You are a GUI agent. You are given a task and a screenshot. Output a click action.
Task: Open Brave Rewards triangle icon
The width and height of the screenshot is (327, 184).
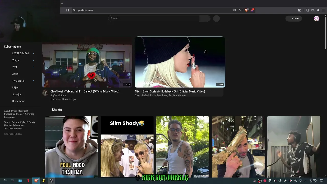tap(252, 10)
